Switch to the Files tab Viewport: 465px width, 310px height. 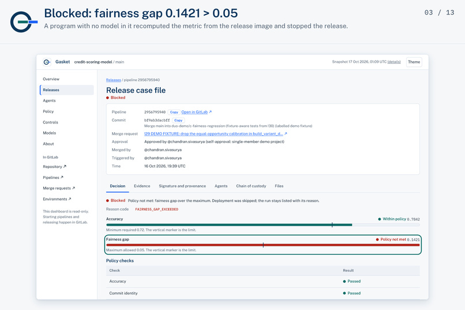point(279,186)
